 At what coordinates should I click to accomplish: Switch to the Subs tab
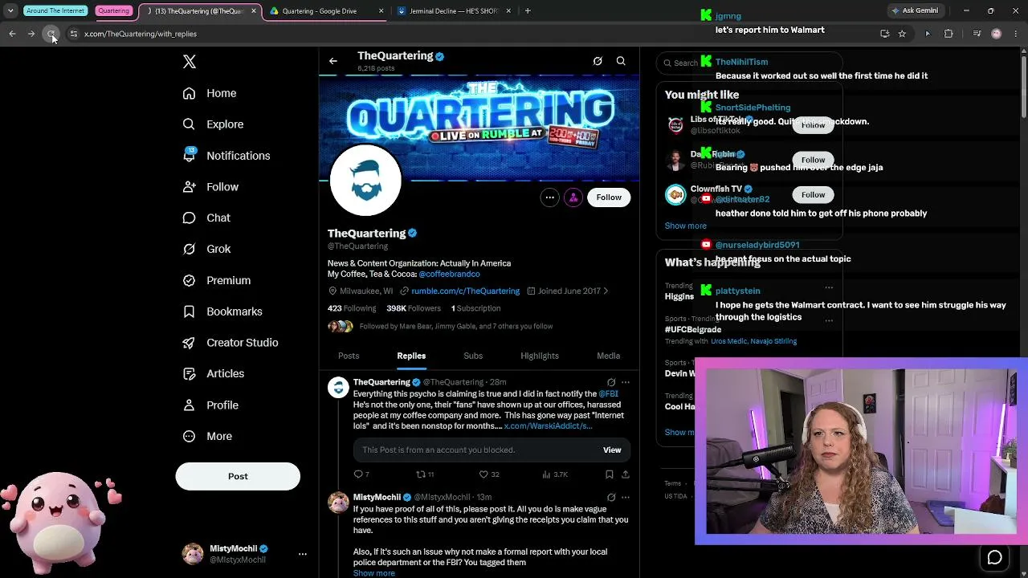pos(473,356)
